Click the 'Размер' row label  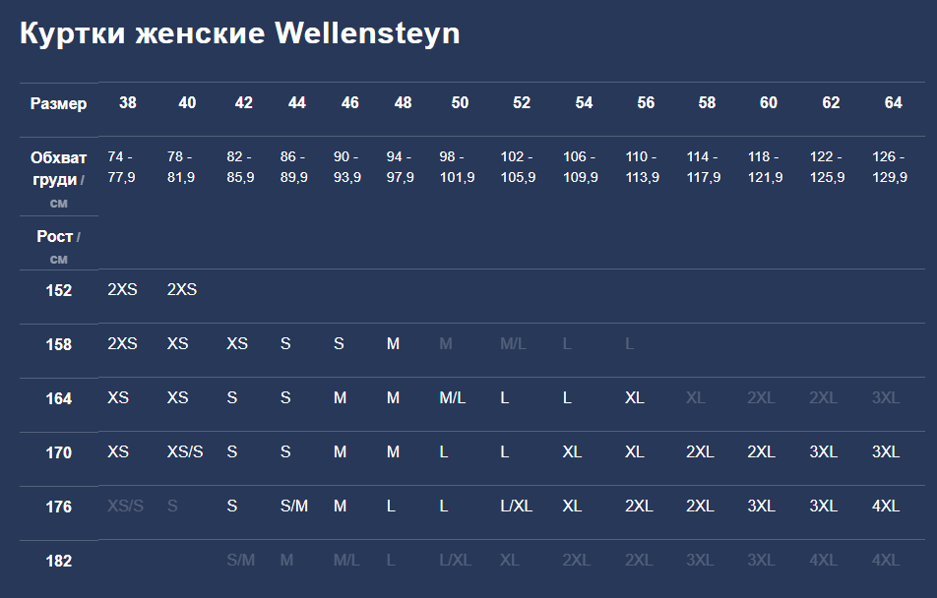(x=59, y=104)
